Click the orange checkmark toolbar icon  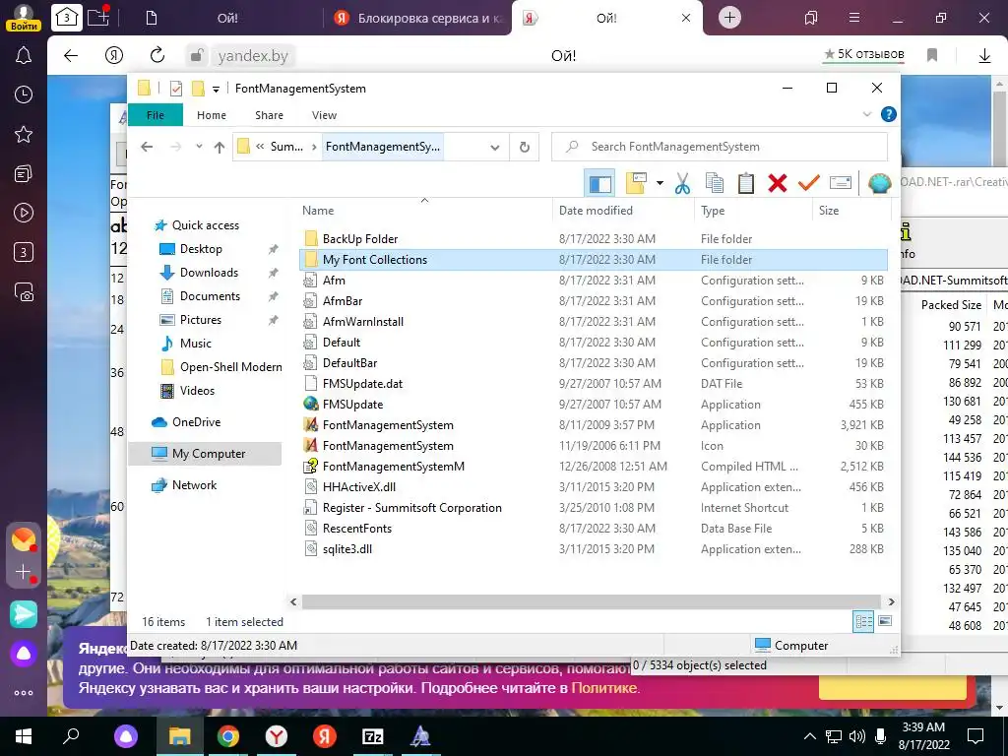tap(809, 184)
